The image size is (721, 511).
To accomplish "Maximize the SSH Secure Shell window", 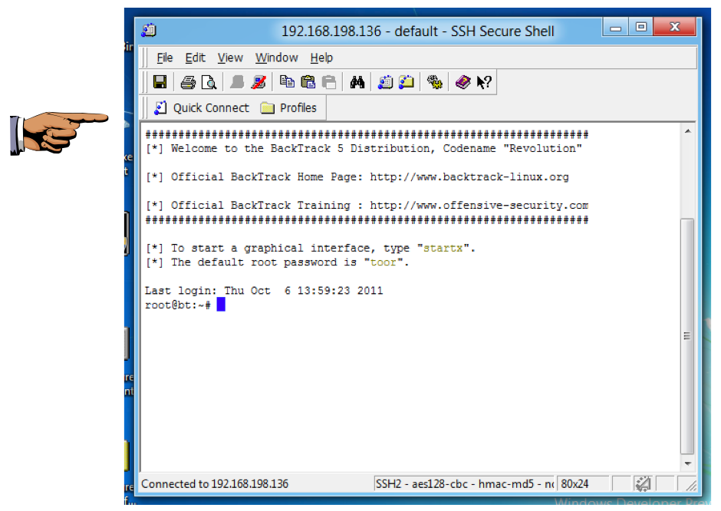I will coord(640,28).
